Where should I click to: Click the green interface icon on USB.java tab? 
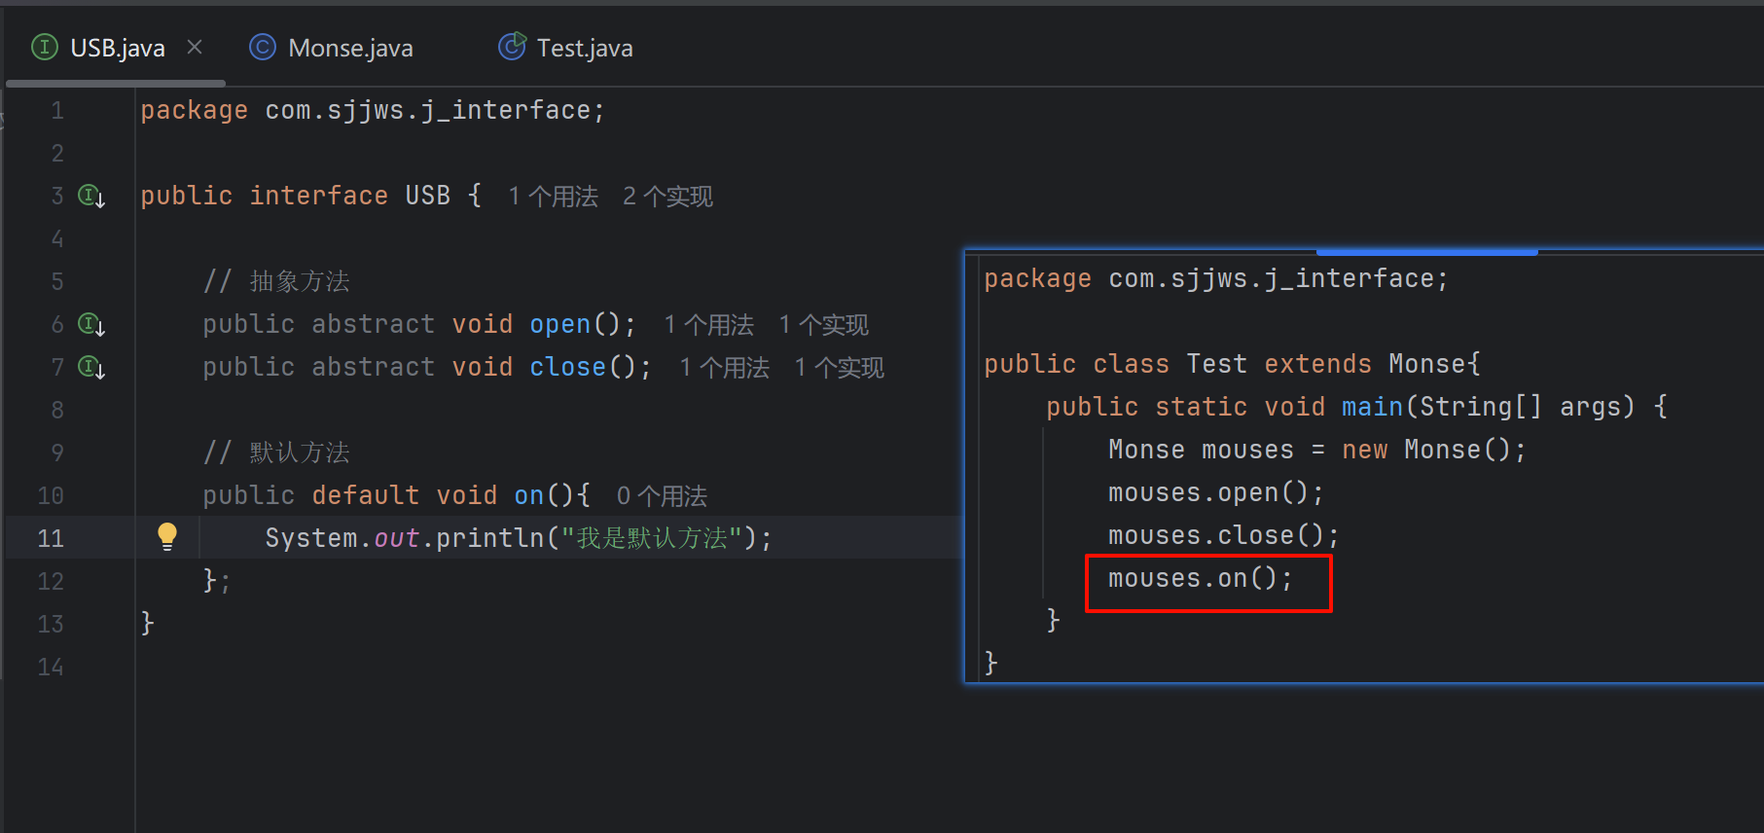coord(45,48)
